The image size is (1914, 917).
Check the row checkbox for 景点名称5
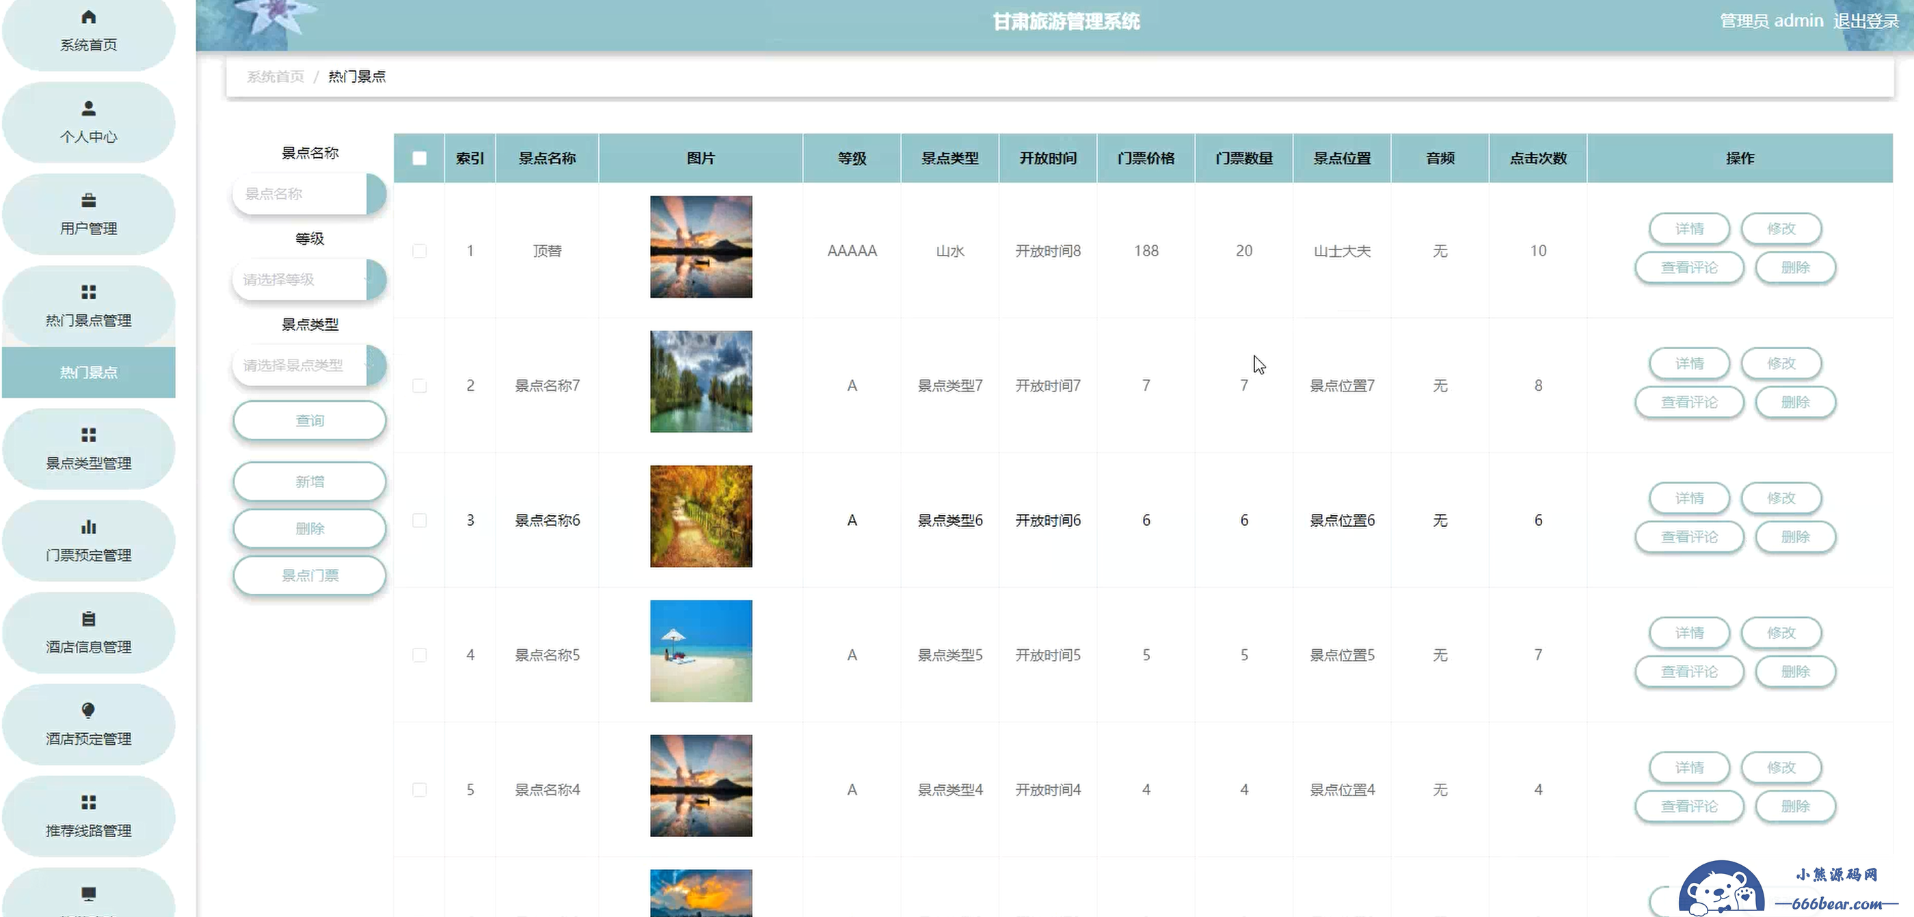click(x=419, y=655)
